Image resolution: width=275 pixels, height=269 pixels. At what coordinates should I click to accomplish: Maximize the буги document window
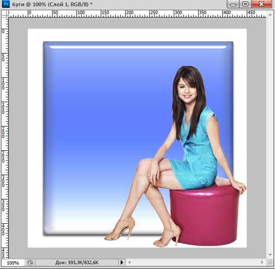coord(245,4)
